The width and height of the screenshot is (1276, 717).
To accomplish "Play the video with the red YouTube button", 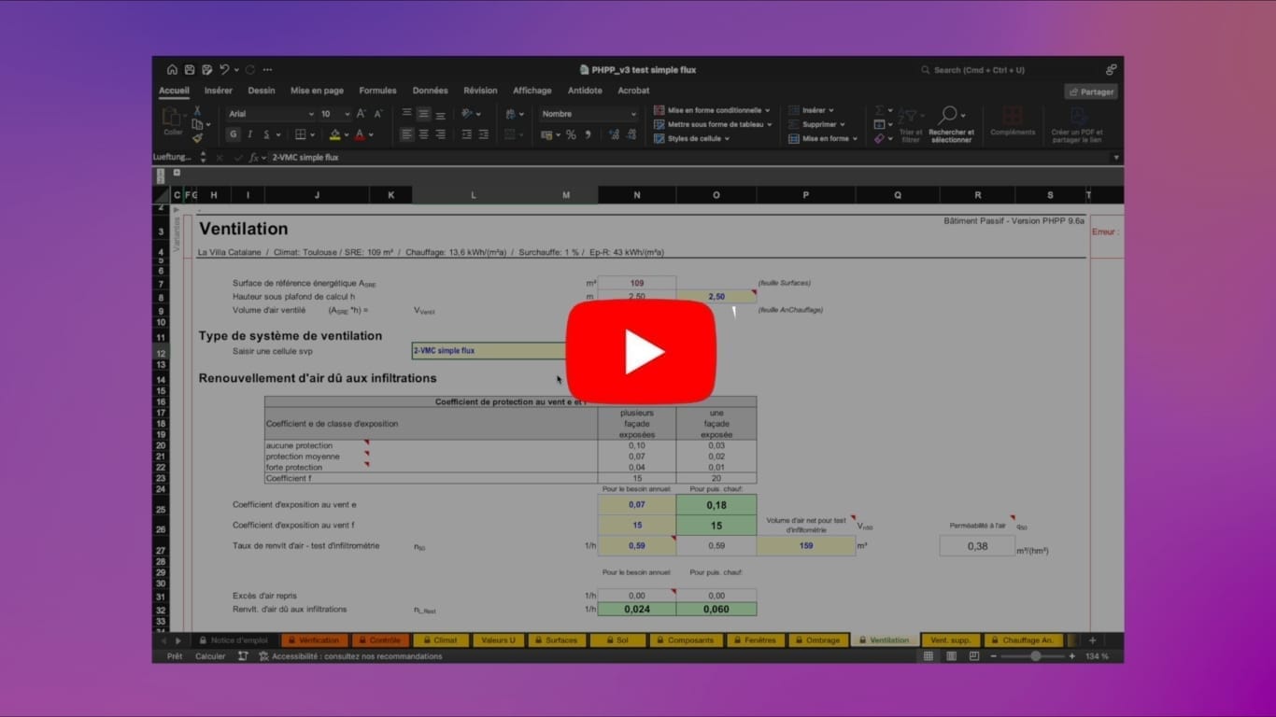I will pos(641,353).
